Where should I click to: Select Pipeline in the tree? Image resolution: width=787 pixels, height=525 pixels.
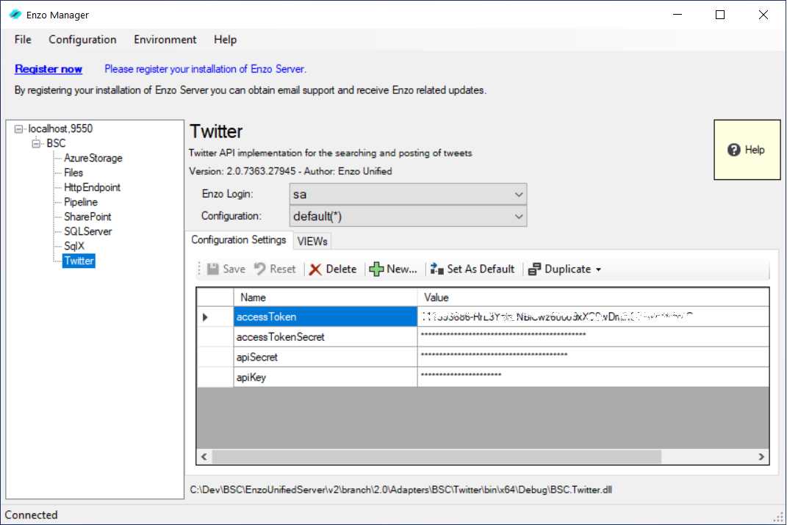[x=81, y=202]
